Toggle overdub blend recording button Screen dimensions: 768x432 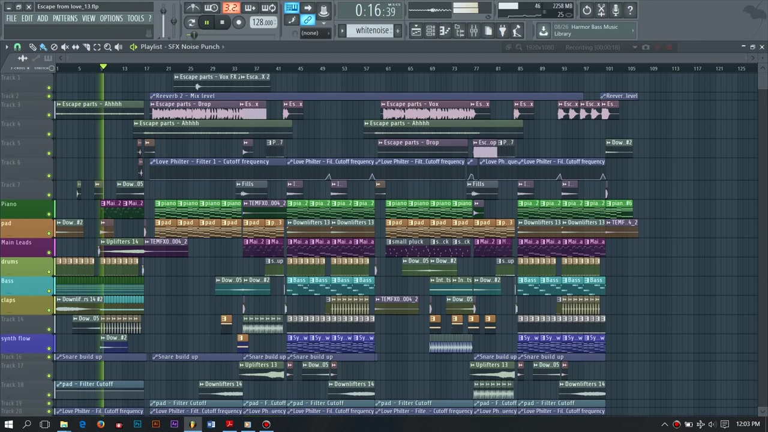(x=250, y=8)
